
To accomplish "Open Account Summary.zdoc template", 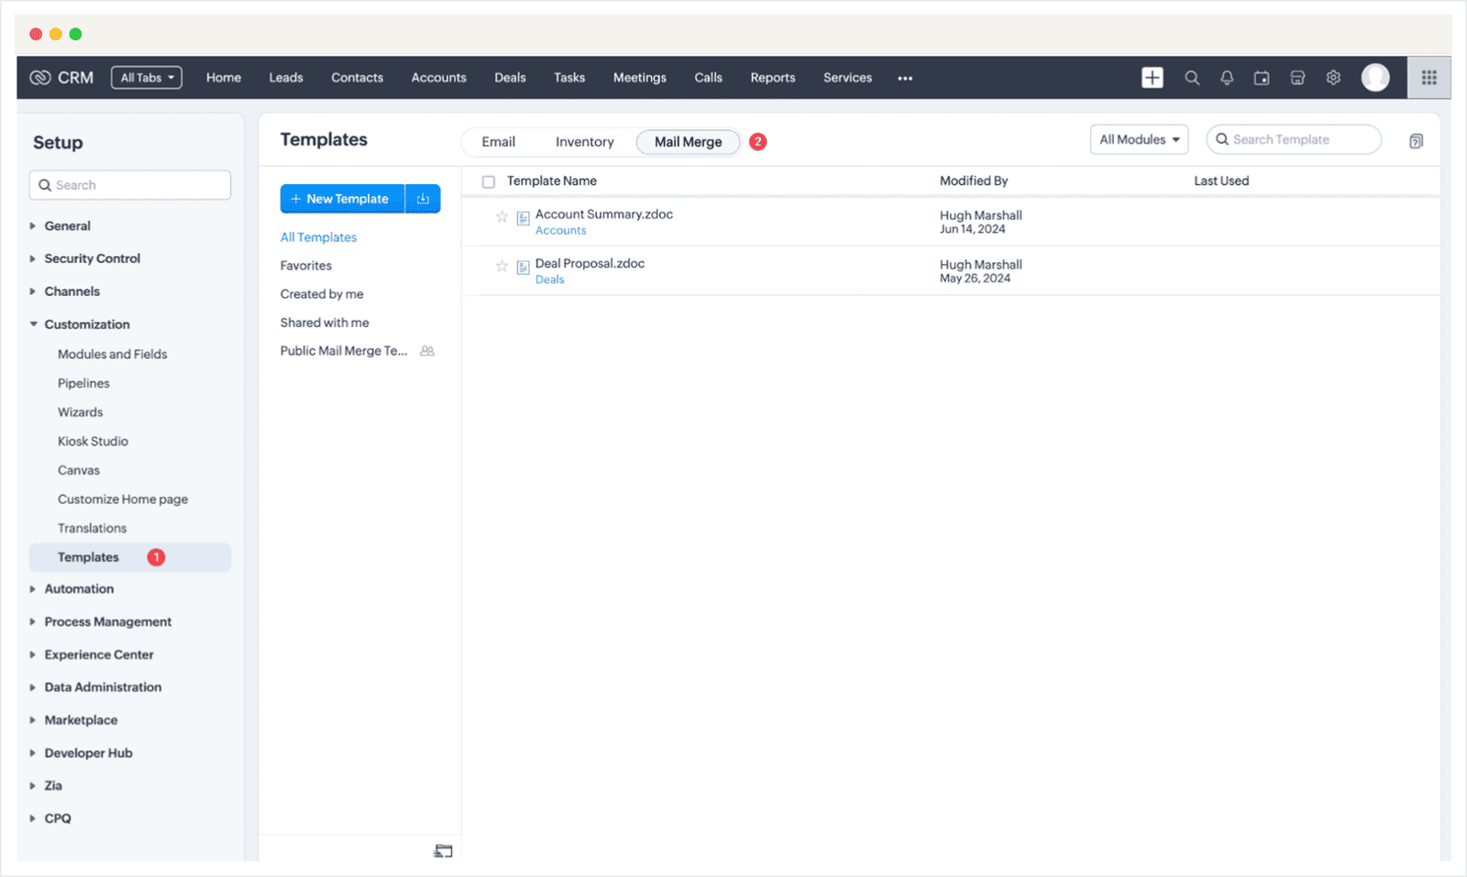I will [604, 214].
